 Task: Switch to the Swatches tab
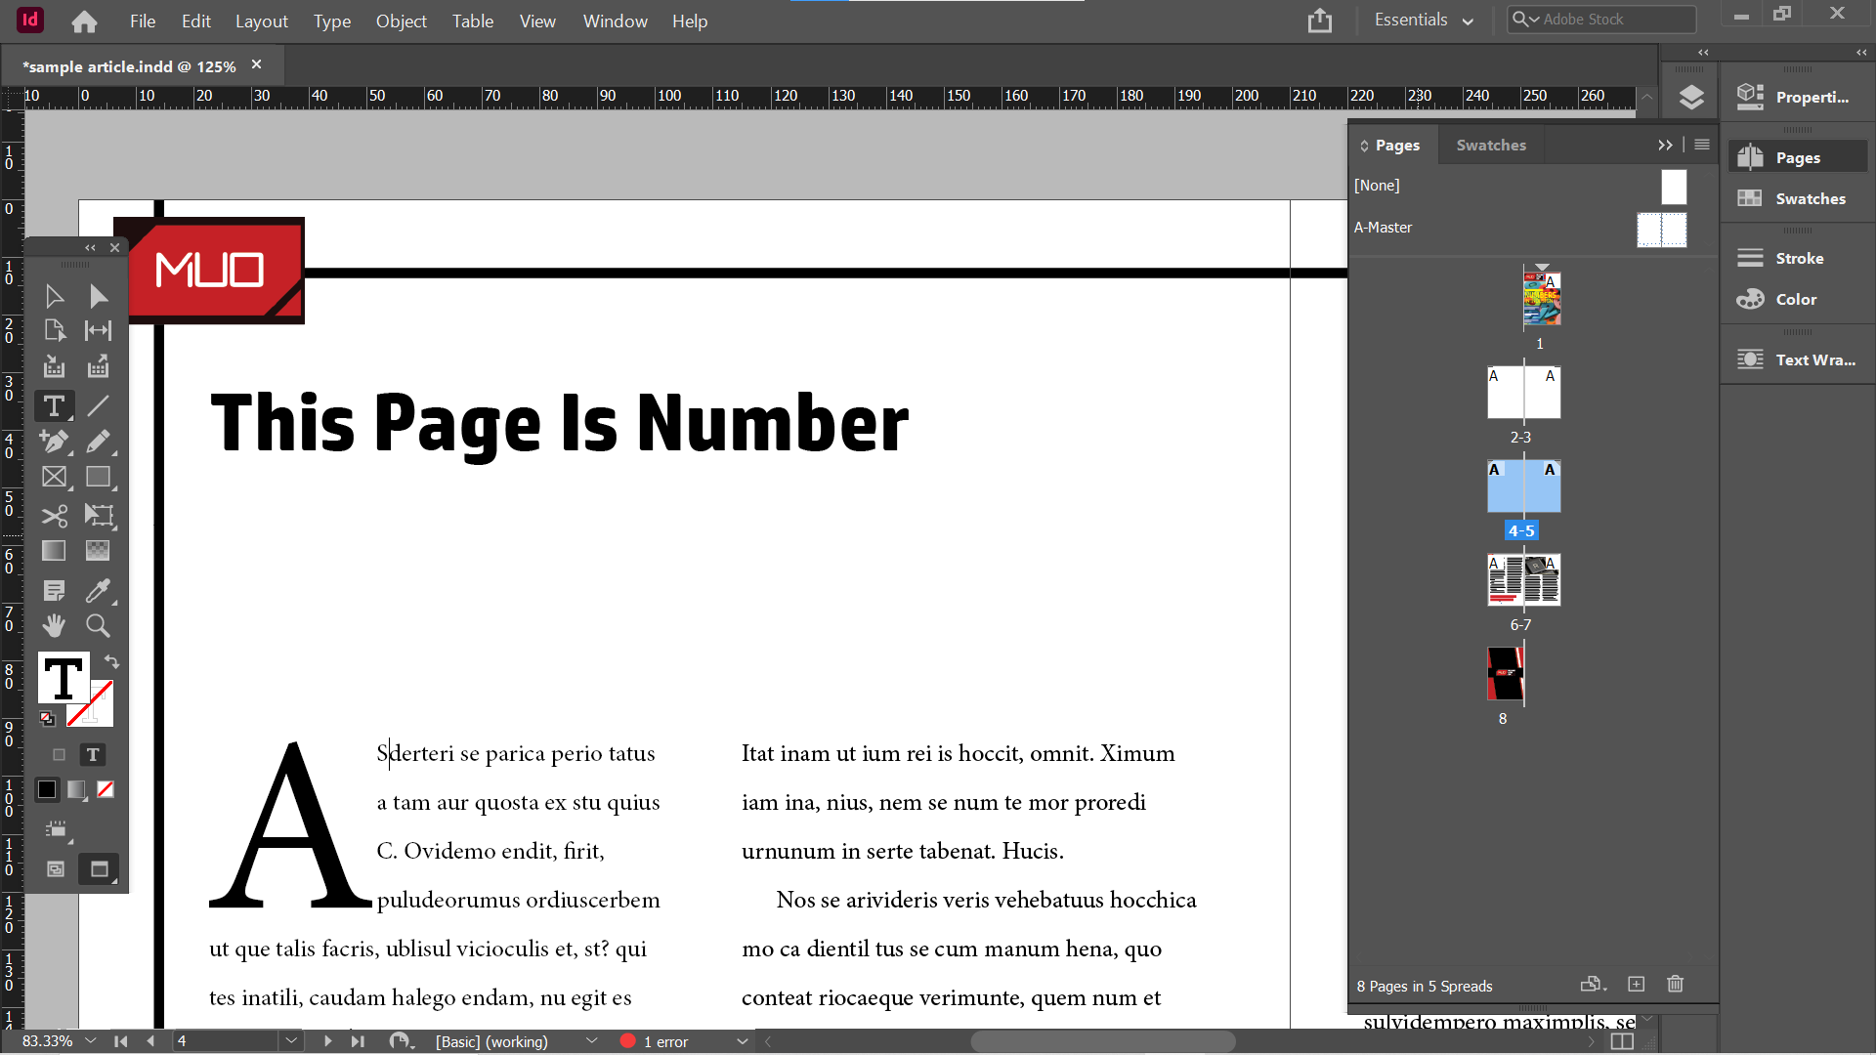tap(1490, 145)
